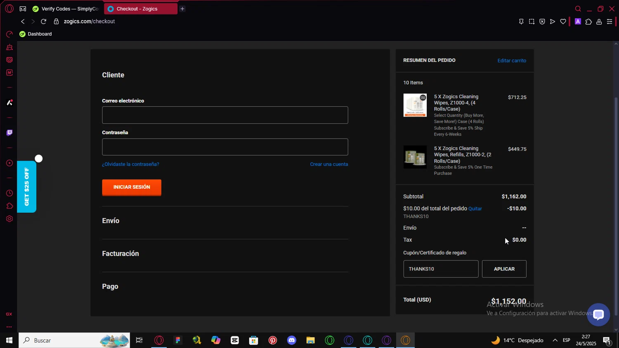Click the Envío section heading
This screenshot has width=619, height=348.
point(111,221)
